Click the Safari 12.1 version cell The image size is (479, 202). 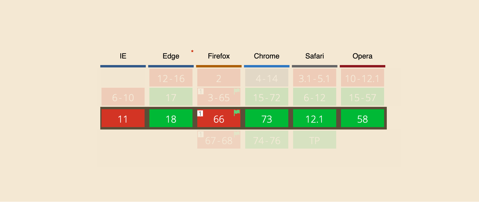pyautogui.click(x=315, y=118)
